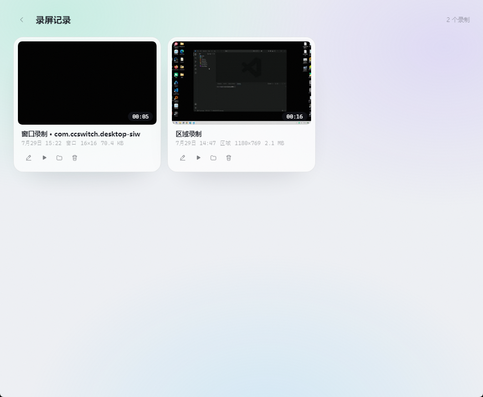
Task: Click the 00:05 duration badge
Action: pyautogui.click(x=141, y=116)
